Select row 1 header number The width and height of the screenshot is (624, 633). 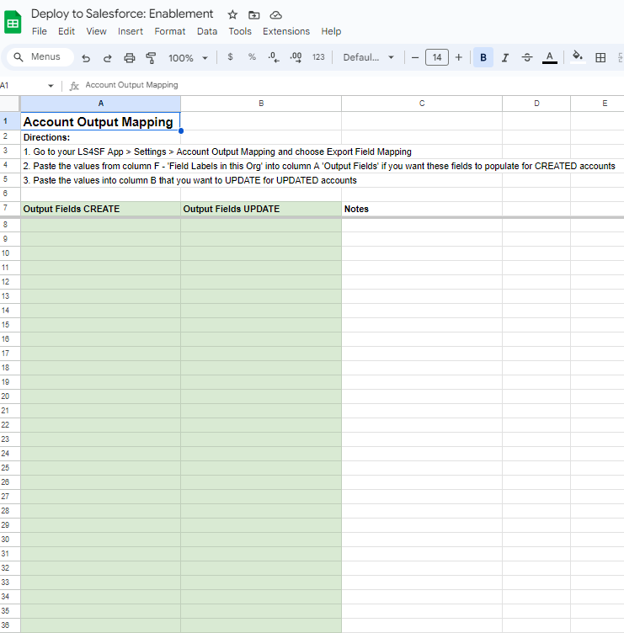click(10, 121)
